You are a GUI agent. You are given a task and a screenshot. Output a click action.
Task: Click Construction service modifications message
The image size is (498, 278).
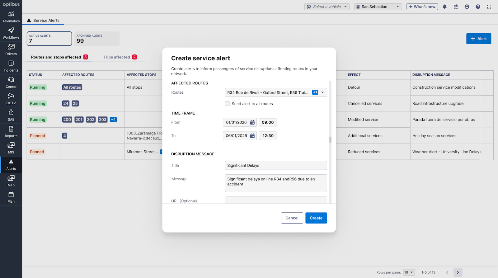[x=444, y=87]
